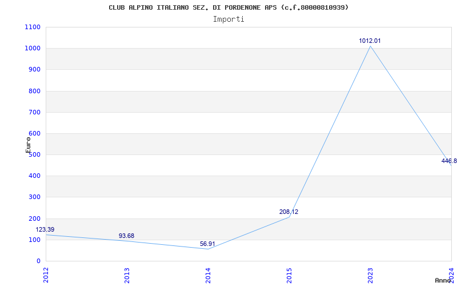Click the 446.8 data label
Screen dimensions: 457x286
tap(449, 161)
